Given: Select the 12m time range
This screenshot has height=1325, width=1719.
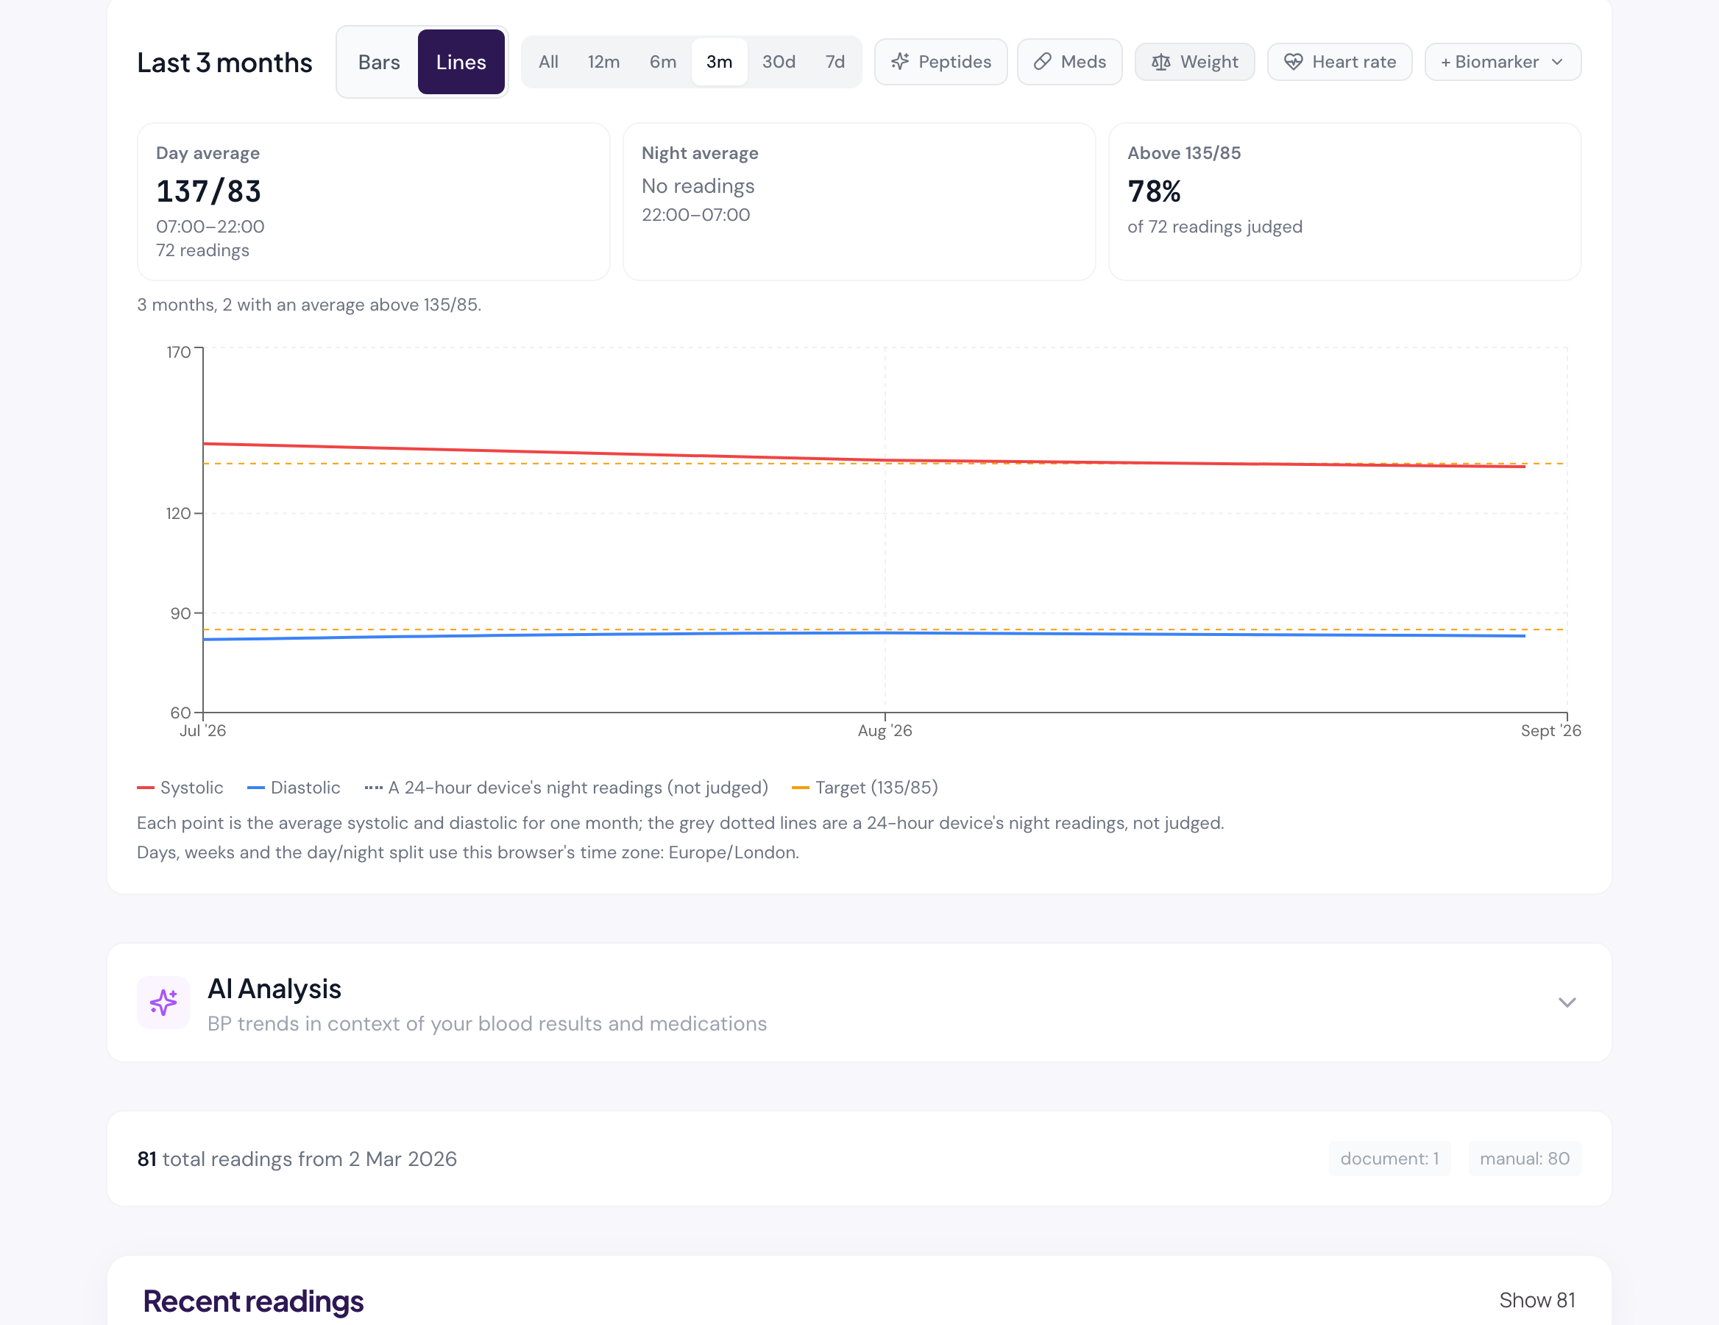Looking at the screenshot, I should click(603, 62).
